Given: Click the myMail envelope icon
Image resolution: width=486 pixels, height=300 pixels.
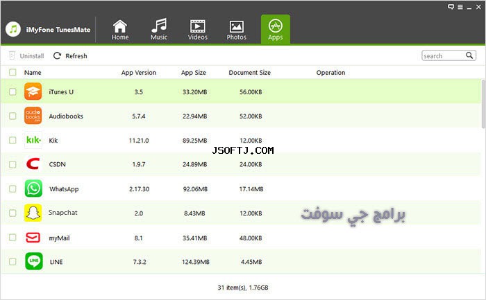Looking at the screenshot, I should point(33,238).
